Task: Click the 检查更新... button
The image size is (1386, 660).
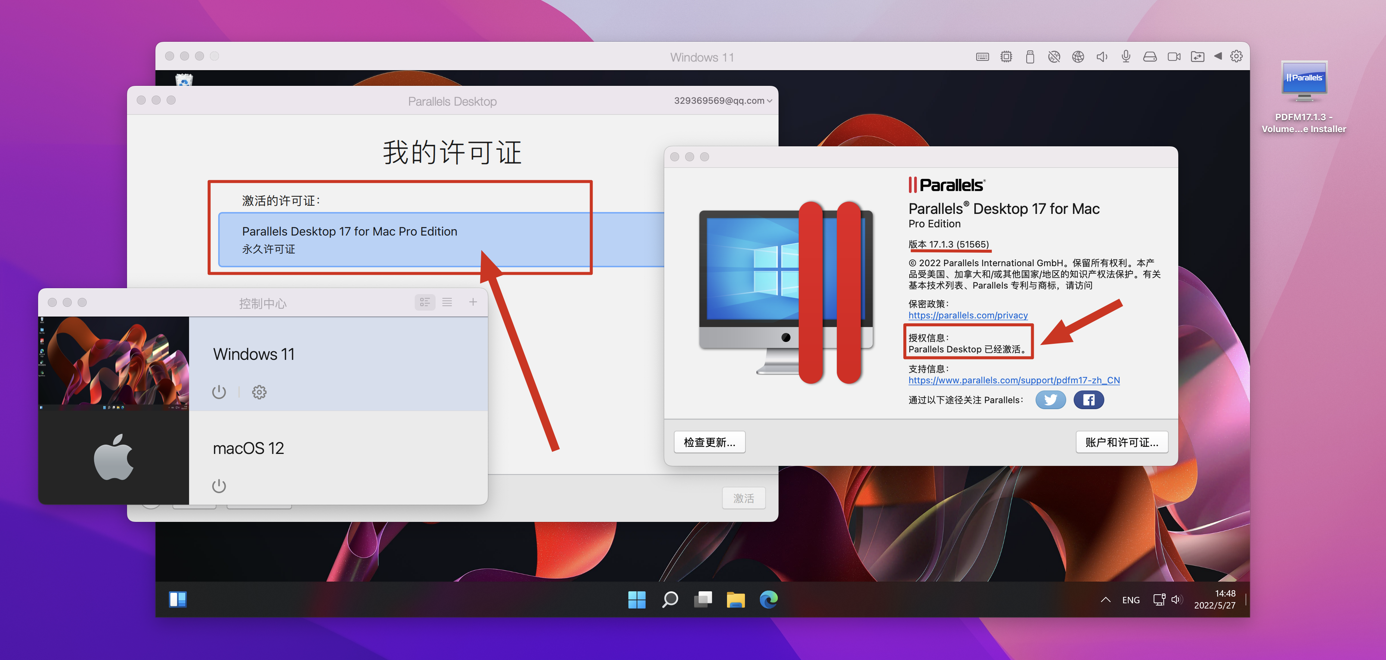Action: [x=709, y=442]
